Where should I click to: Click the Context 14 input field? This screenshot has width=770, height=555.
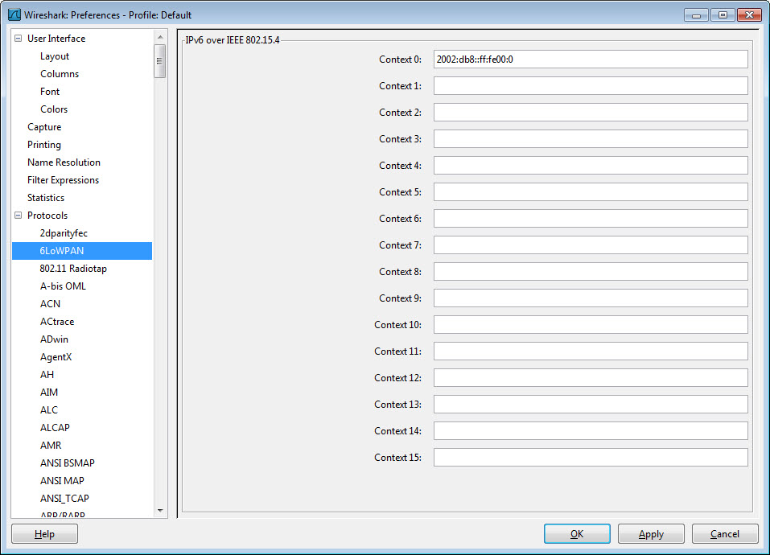[x=591, y=430]
